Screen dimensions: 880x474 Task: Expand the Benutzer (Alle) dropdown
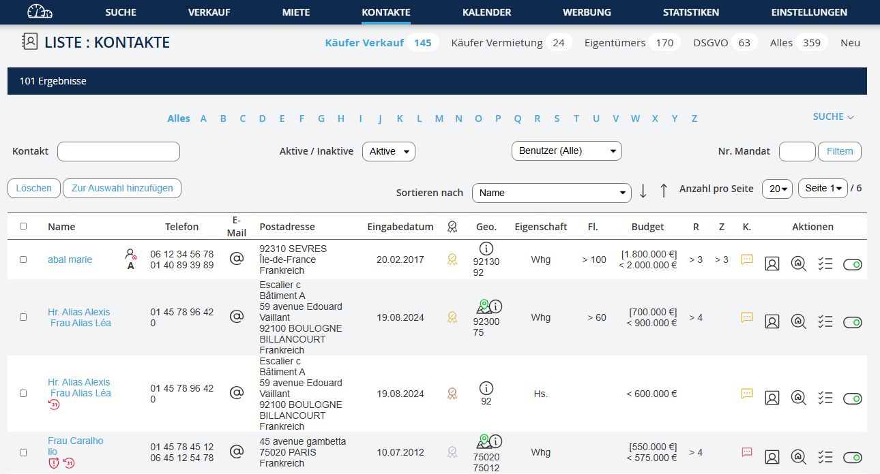(x=566, y=151)
